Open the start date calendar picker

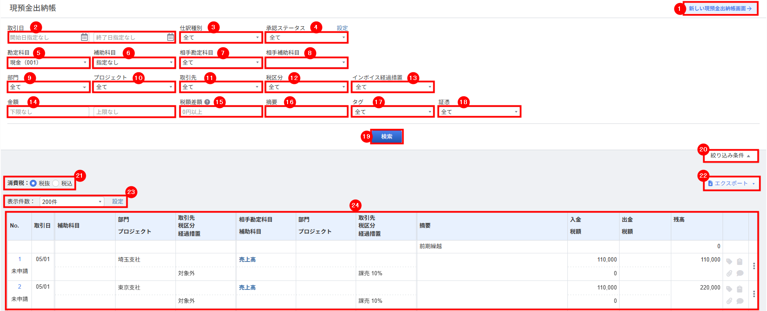[x=85, y=37]
